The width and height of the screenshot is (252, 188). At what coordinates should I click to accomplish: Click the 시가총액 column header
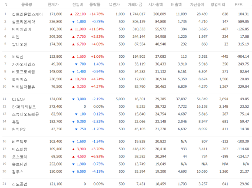coord(156,4)
